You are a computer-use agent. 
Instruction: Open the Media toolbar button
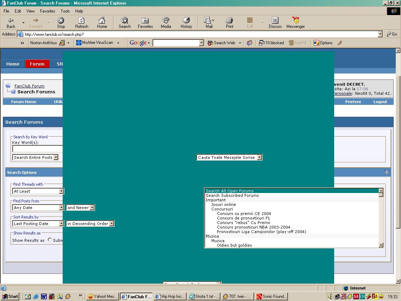166,23
